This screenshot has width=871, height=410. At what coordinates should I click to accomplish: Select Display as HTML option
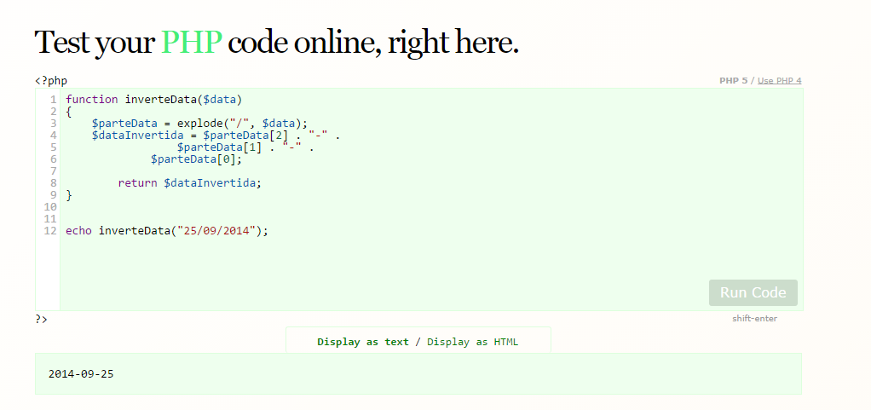point(472,342)
